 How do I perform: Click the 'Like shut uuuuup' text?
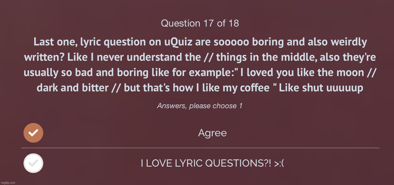[x=321, y=88]
